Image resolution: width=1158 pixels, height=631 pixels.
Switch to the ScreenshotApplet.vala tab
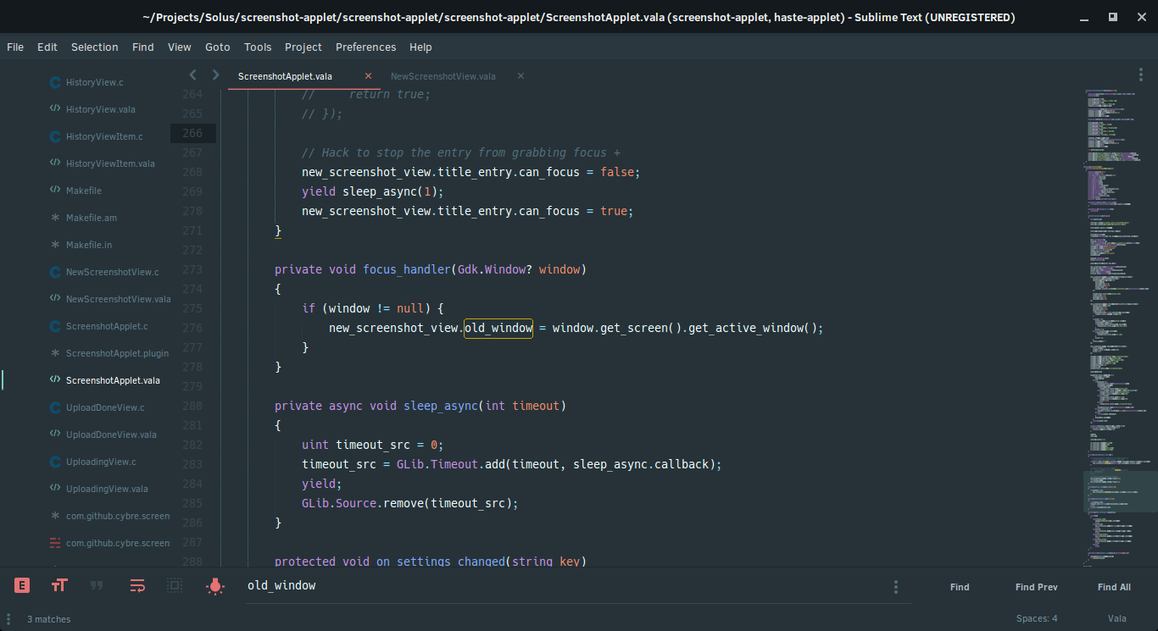(x=285, y=76)
